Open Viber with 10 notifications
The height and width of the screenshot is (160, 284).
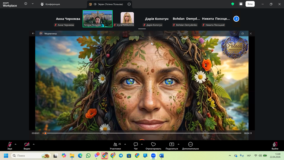coord(97,155)
